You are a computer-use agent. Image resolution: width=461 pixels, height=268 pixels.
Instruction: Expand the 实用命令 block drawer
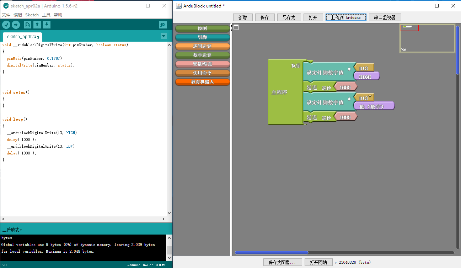[203, 73]
